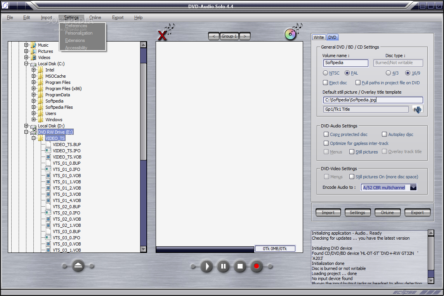Select the PAL radio button

pos(347,73)
